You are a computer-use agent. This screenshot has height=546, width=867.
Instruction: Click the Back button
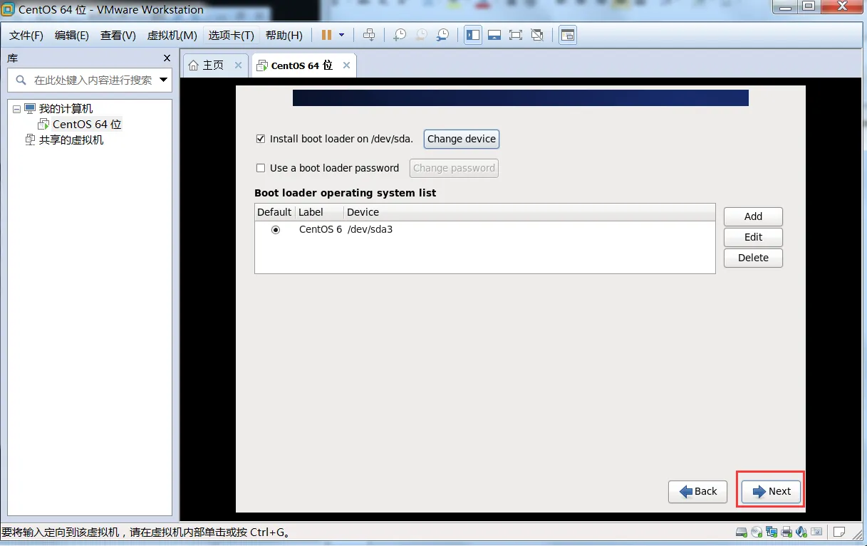click(x=697, y=491)
